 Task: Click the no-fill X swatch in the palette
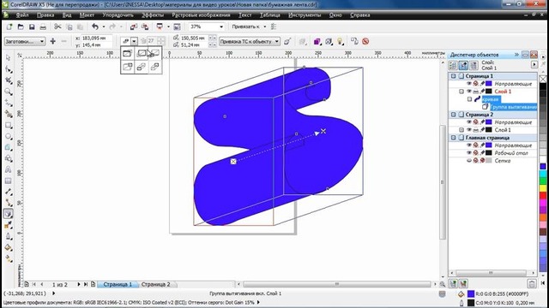pyautogui.click(x=543, y=80)
